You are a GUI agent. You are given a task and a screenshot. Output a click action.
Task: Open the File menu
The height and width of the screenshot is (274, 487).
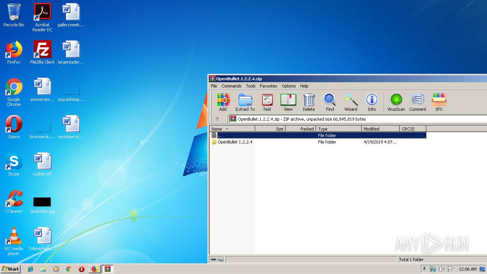tap(214, 86)
